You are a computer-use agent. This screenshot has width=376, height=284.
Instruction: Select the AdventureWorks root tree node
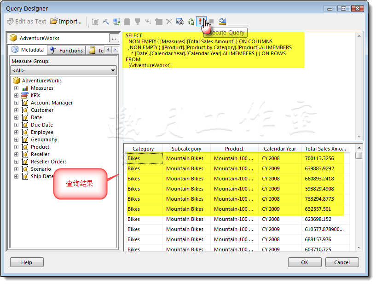[42, 81]
